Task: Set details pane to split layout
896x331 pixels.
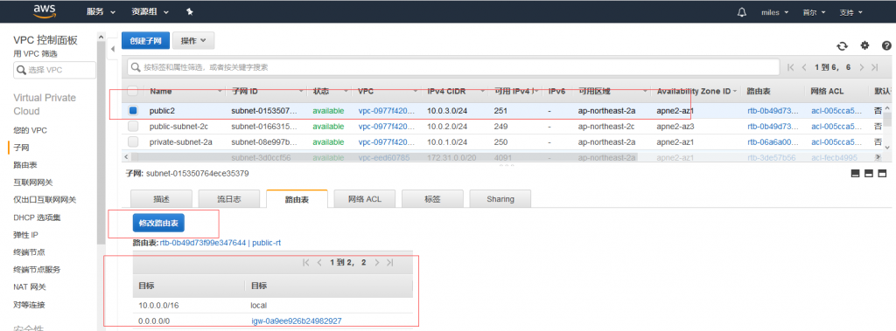Action: 869,174
